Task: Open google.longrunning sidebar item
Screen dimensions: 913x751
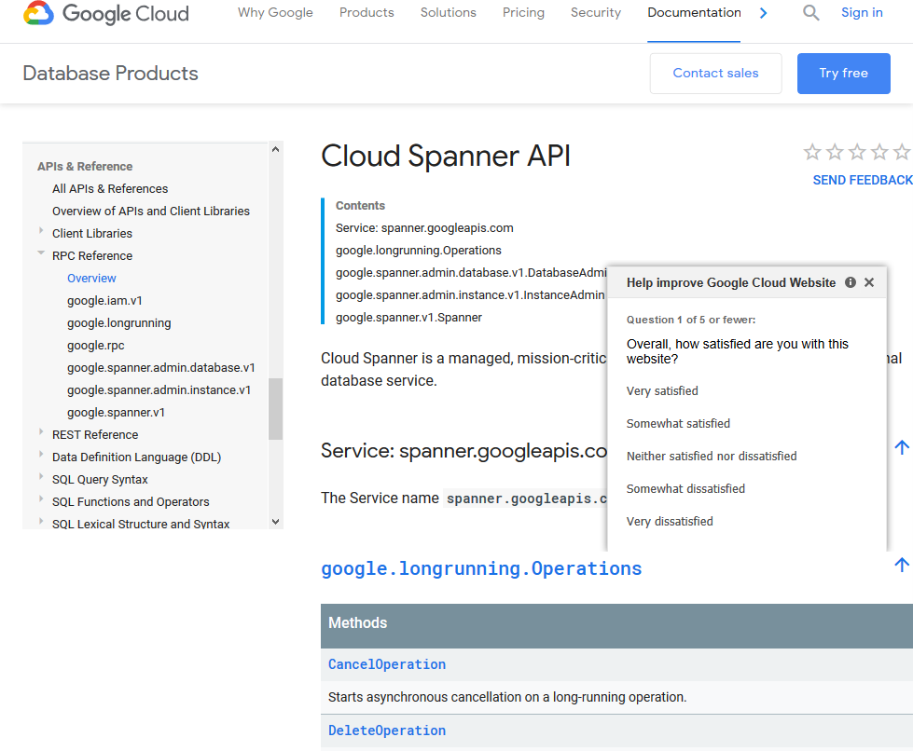Action: tap(118, 322)
